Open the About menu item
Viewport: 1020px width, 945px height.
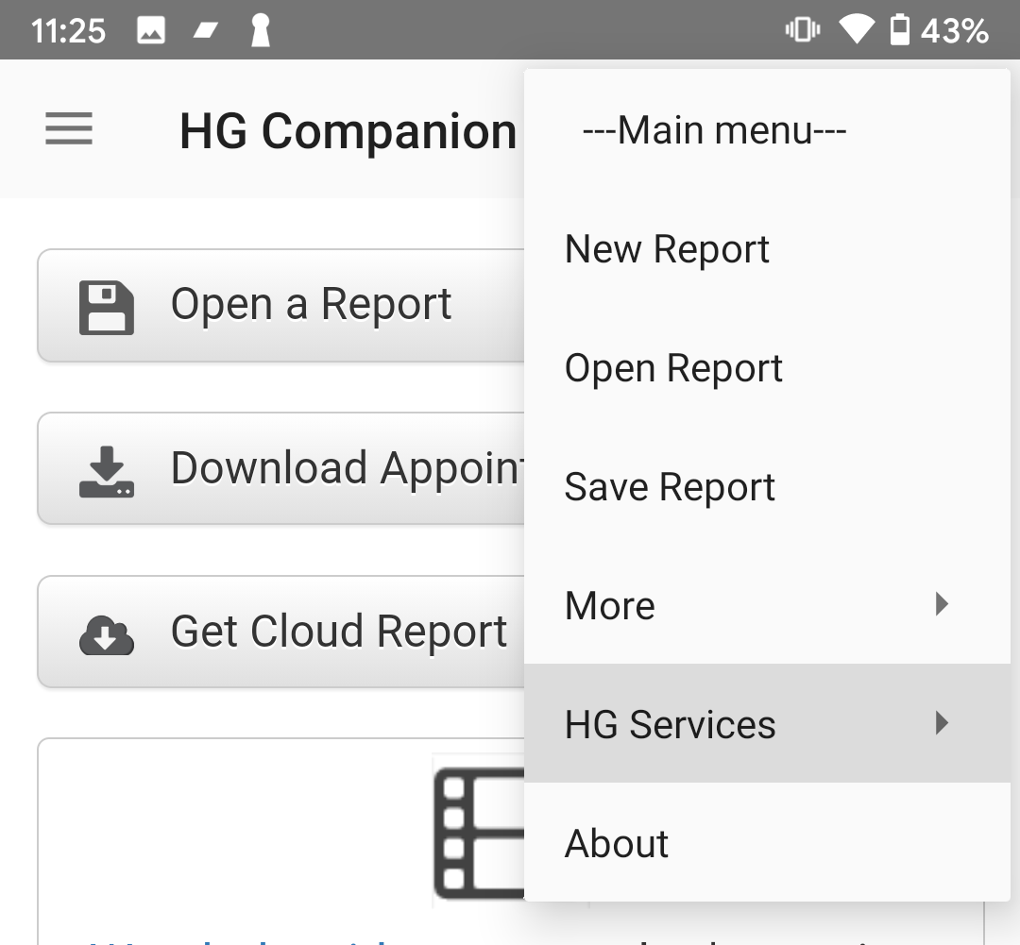617,843
